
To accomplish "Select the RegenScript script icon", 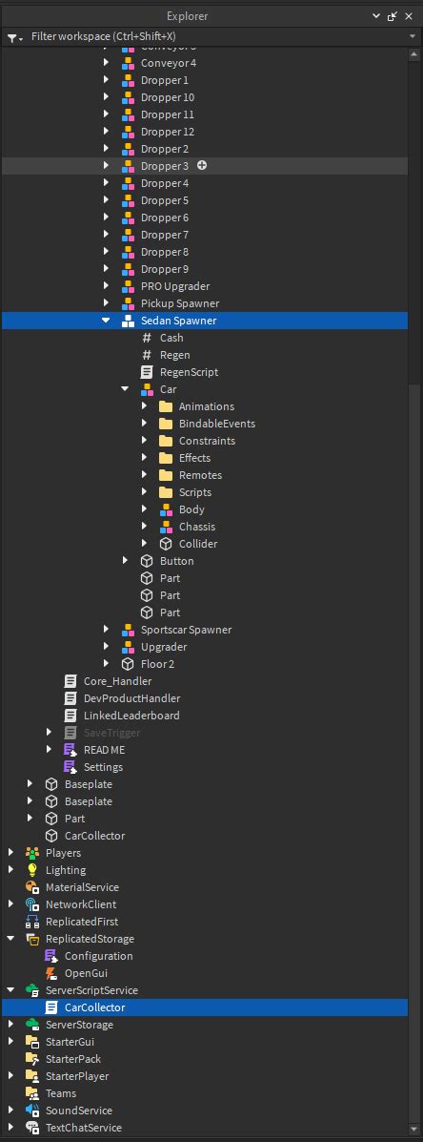I will click(147, 372).
